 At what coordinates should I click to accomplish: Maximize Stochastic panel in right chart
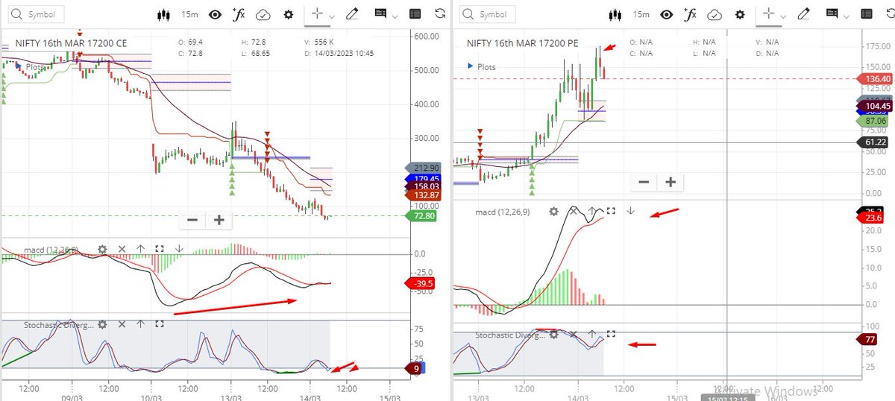pos(611,335)
